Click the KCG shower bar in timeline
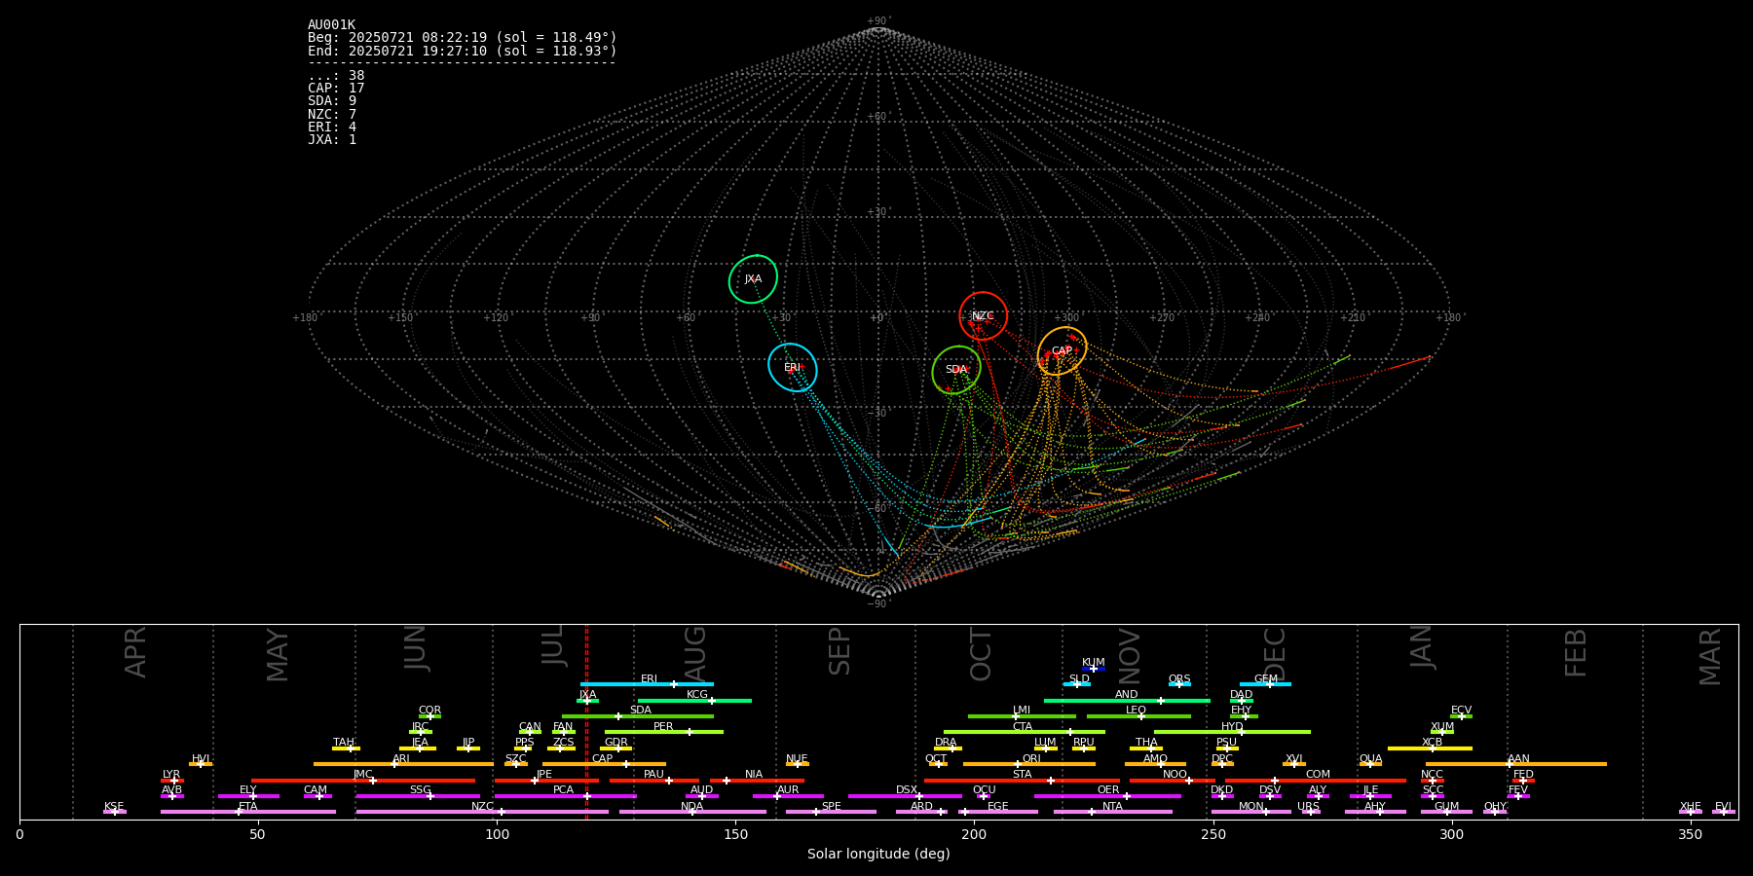Image resolution: width=1753 pixels, height=876 pixels. (694, 700)
